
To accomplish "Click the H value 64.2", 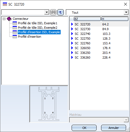I will pos(105,24).
